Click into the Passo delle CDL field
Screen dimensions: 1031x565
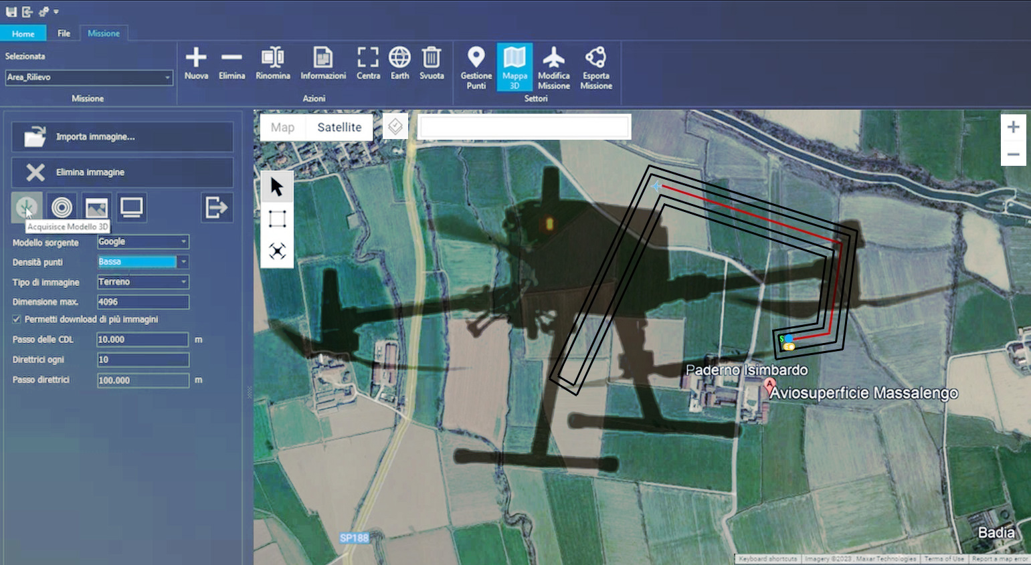pyautogui.click(x=142, y=340)
